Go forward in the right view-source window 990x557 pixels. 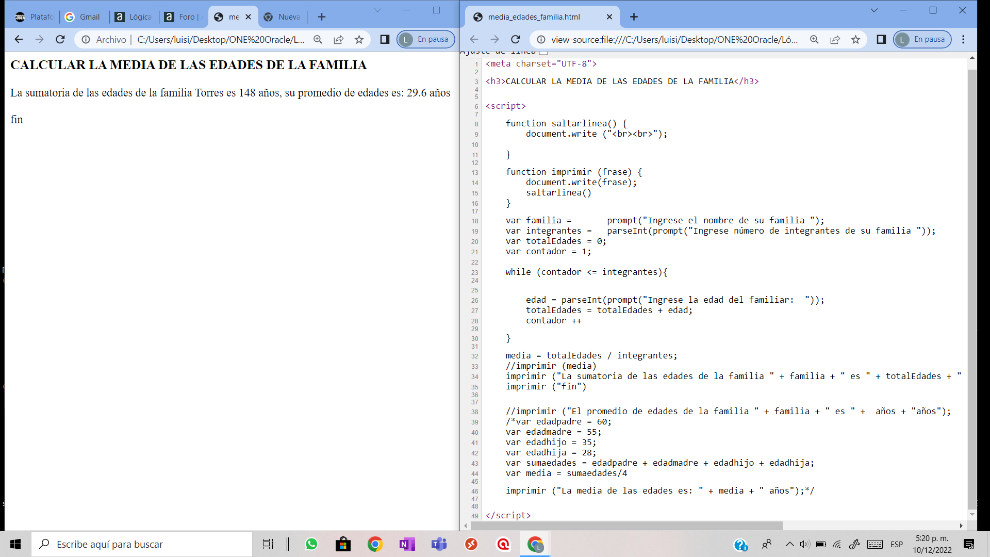[x=495, y=39]
